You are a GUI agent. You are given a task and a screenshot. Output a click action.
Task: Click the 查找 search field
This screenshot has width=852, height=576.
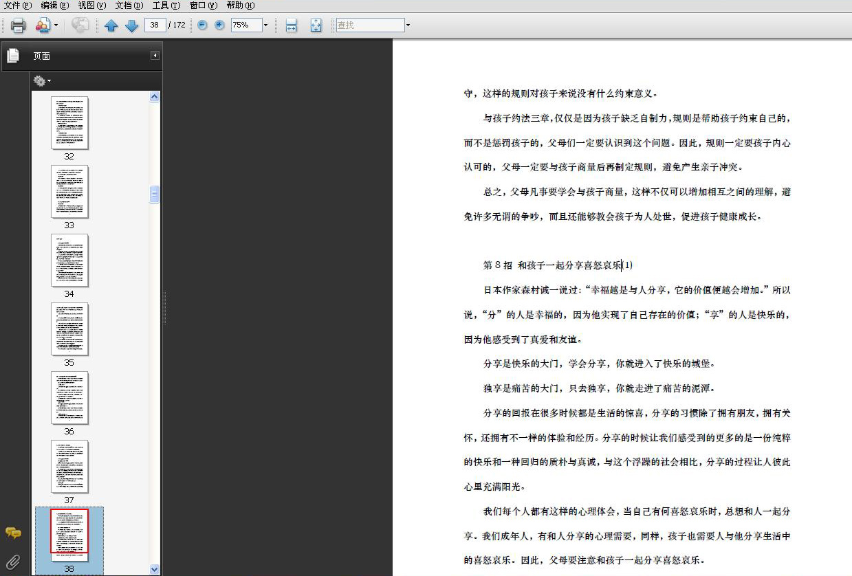click(x=370, y=25)
